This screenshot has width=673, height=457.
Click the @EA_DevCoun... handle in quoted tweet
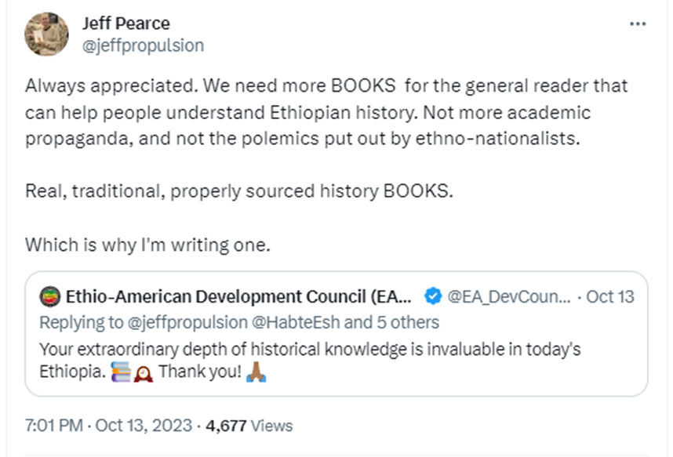click(x=508, y=296)
